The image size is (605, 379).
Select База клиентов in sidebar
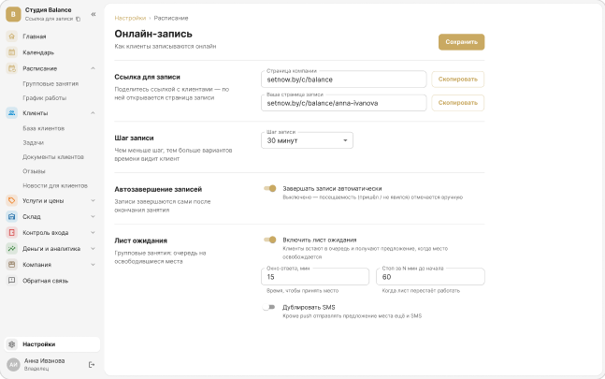coord(44,128)
